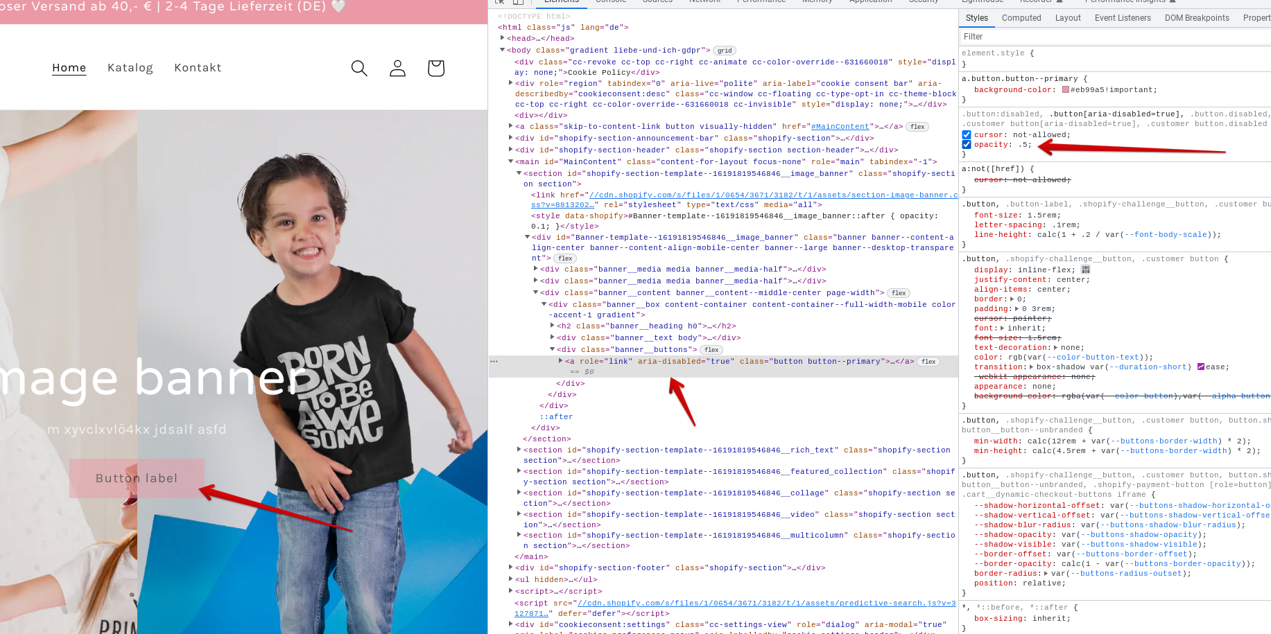
Task: Toggle flex badge on Banner-template div
Action: coord(565,258)
